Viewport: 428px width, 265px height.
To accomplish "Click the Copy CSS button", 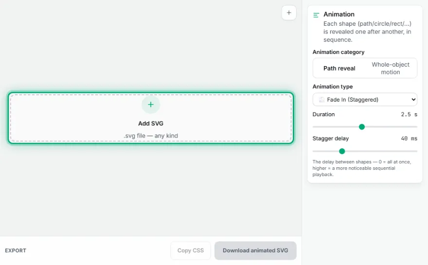I will coord(191,250).
